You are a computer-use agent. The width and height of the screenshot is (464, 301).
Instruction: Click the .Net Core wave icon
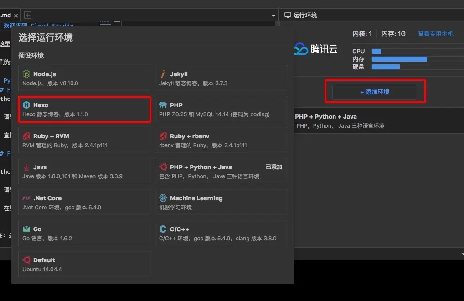coord(26,198)
